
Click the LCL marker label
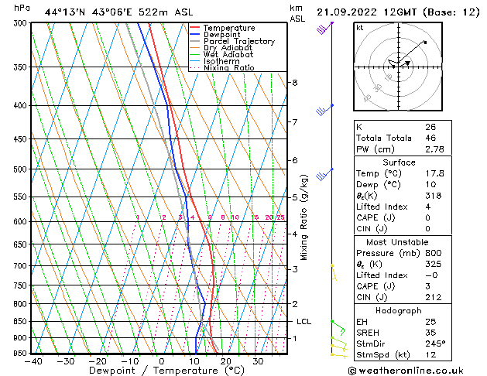304,322
